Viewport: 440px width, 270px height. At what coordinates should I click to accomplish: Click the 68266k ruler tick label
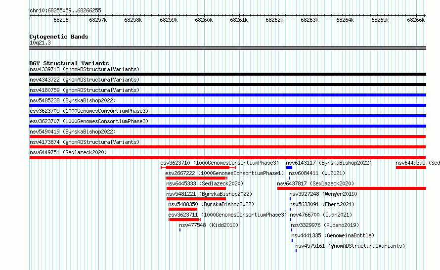pyautogui.click(x=416, y=20)
